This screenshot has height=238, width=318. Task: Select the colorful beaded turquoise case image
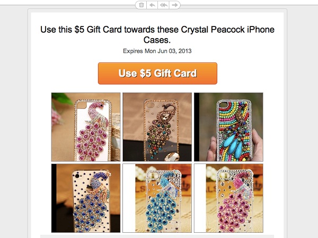click(228, 127)
